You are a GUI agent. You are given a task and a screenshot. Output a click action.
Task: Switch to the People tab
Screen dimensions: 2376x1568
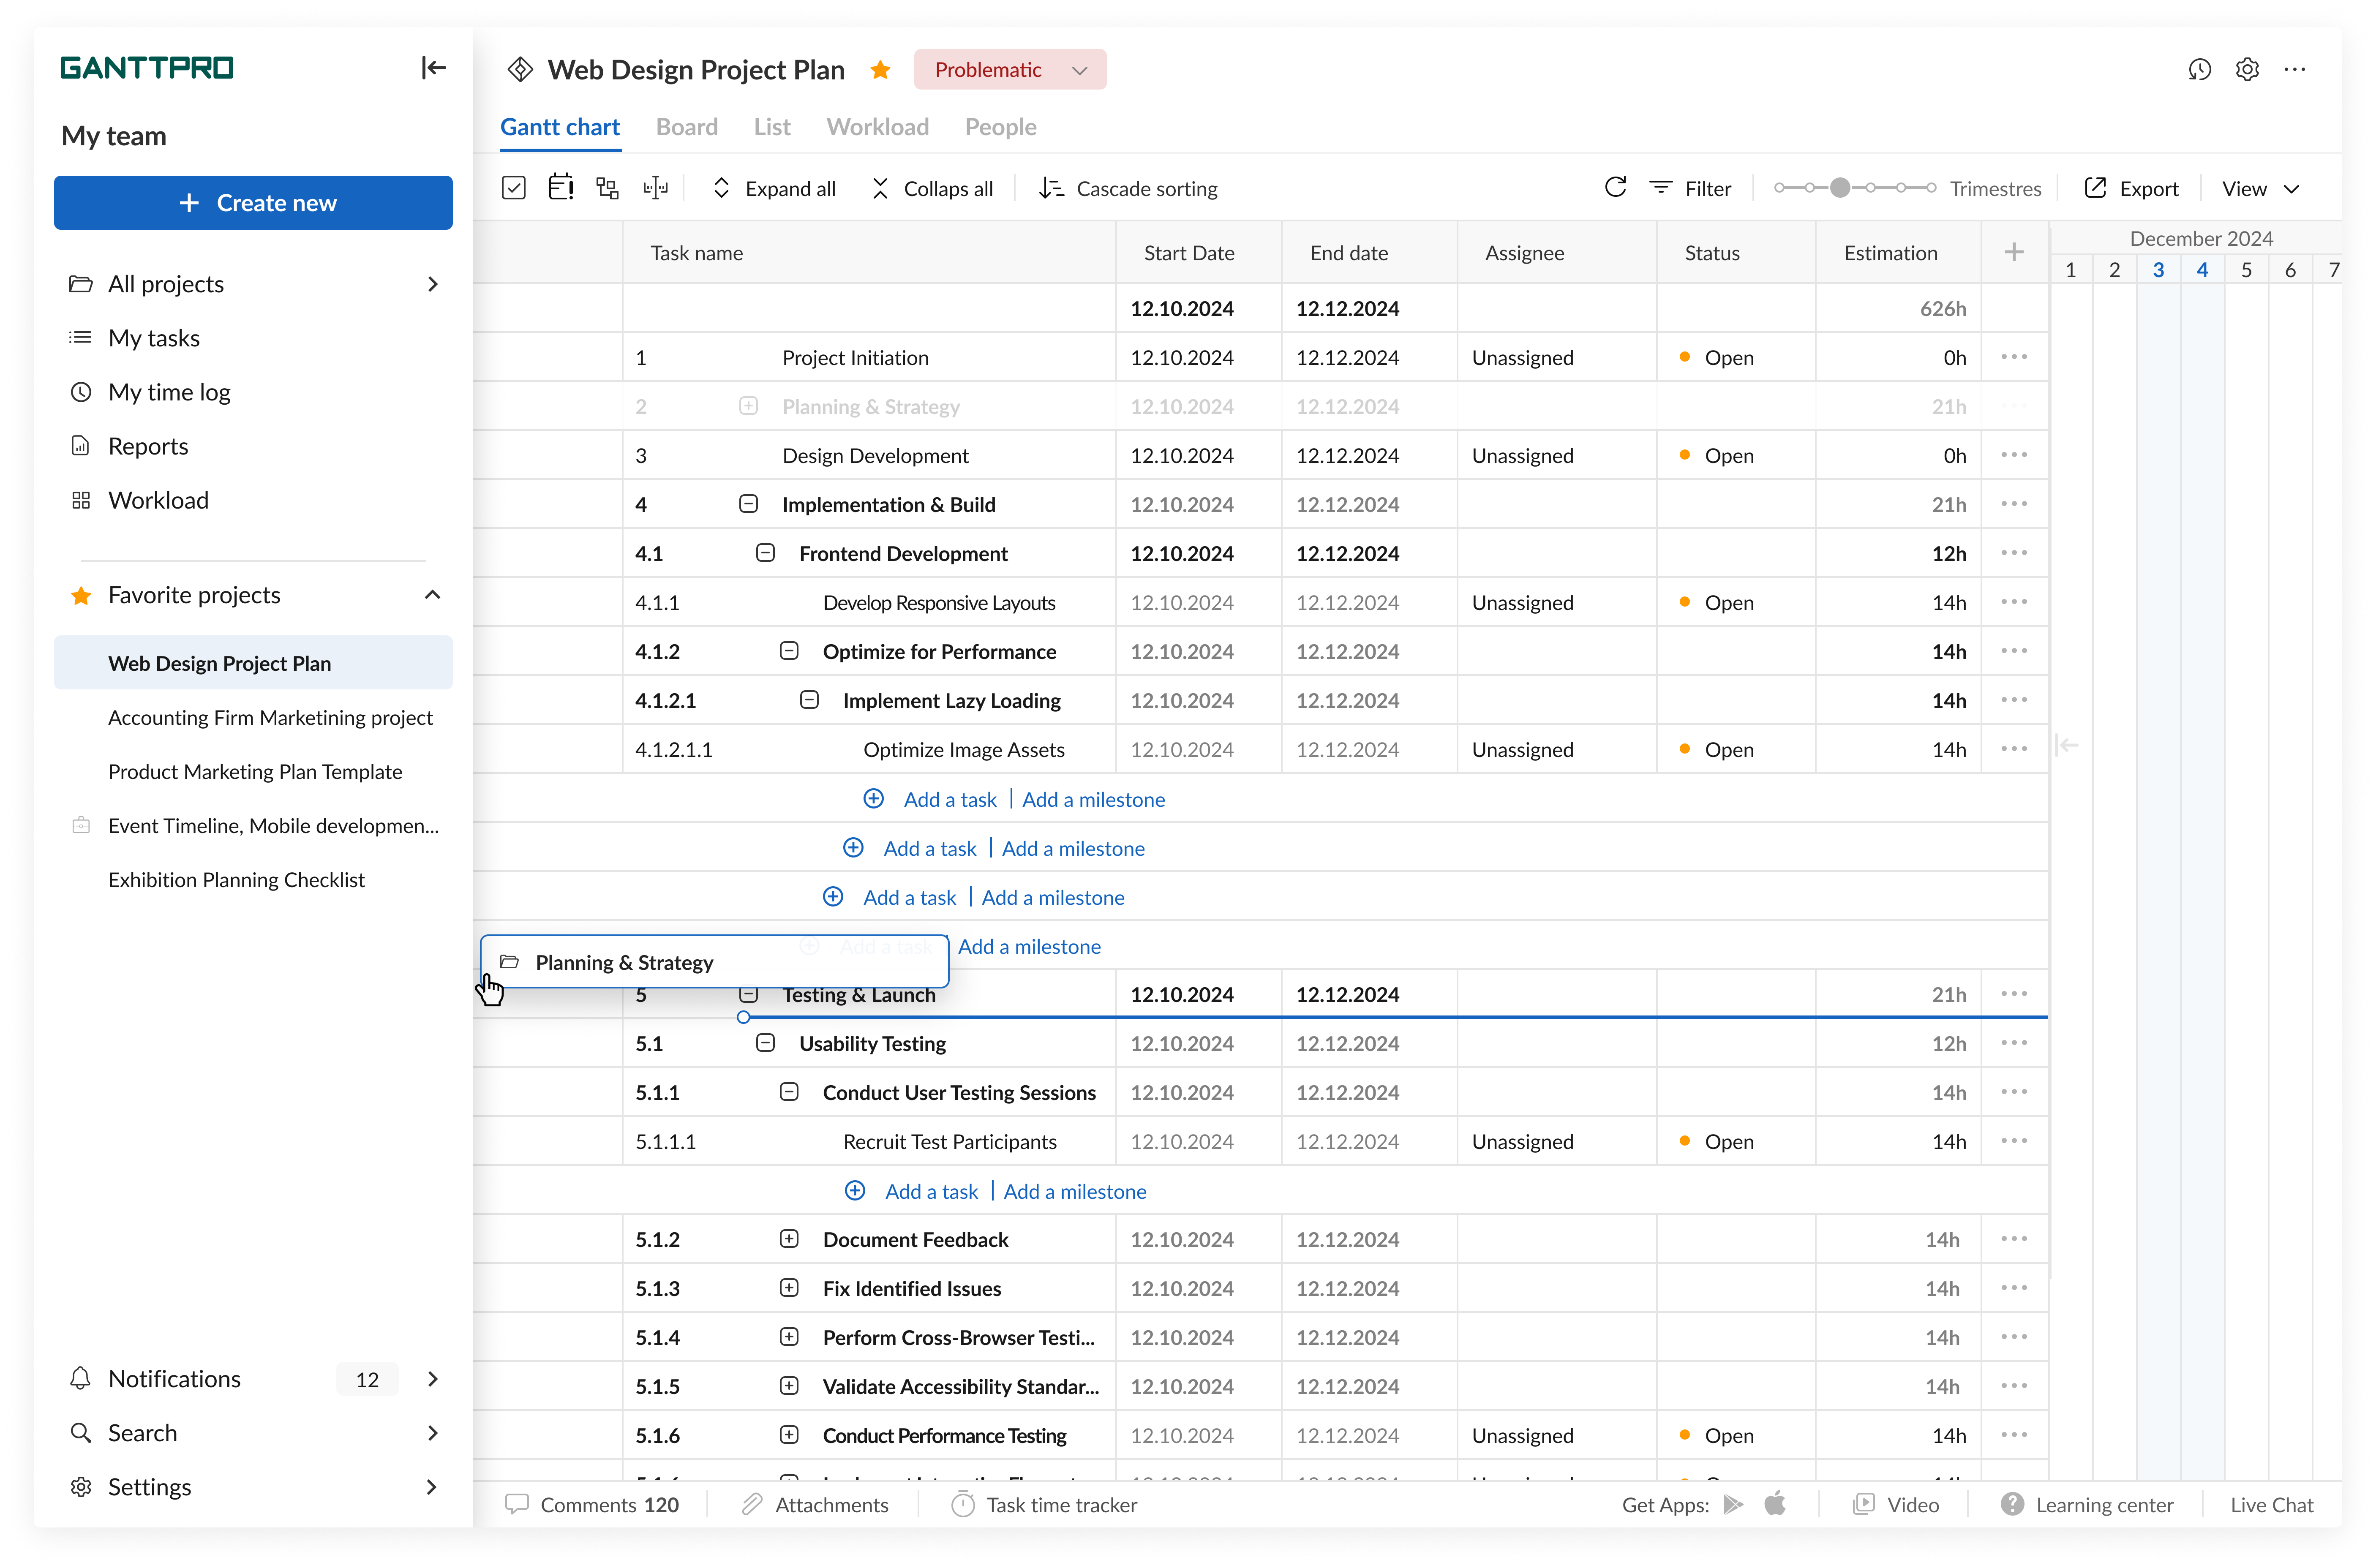click(x=1000, y=127)
